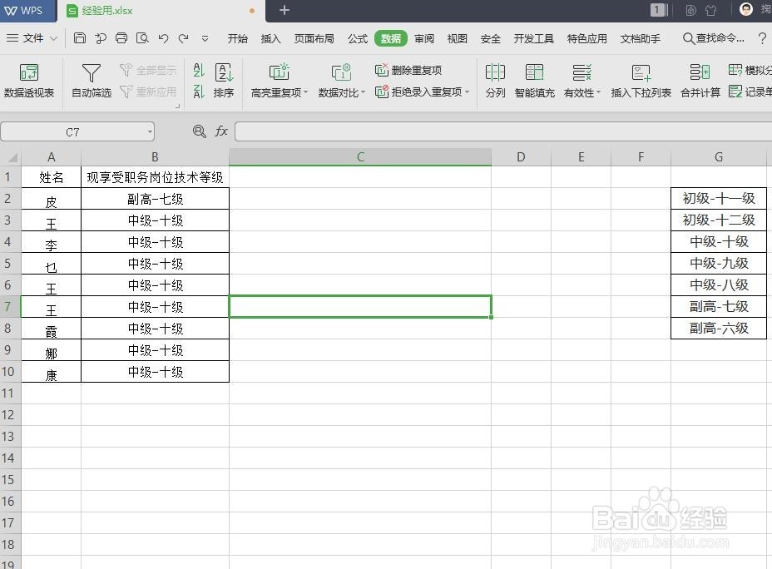The width and height of the screenshot is (772, 569).
Task: Expand the 有效性 dropdown arrow
Action: 598,92
